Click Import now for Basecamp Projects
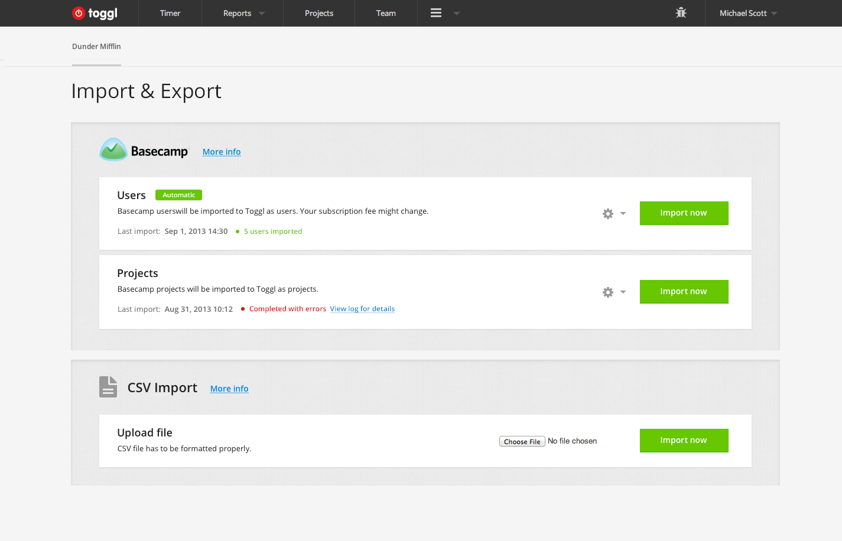842x541 pixels. 684,292
